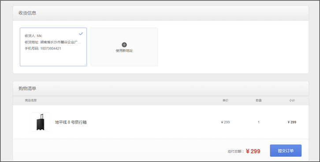Image resolution: width=320 pixels, height=162 pixels.
Task: Click the 商品信息 column header
Action: (31, 100)
